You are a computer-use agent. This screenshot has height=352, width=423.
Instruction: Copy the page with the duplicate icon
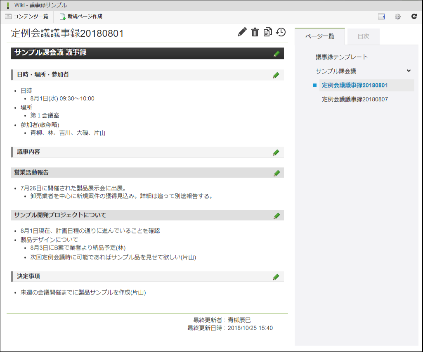267,32
